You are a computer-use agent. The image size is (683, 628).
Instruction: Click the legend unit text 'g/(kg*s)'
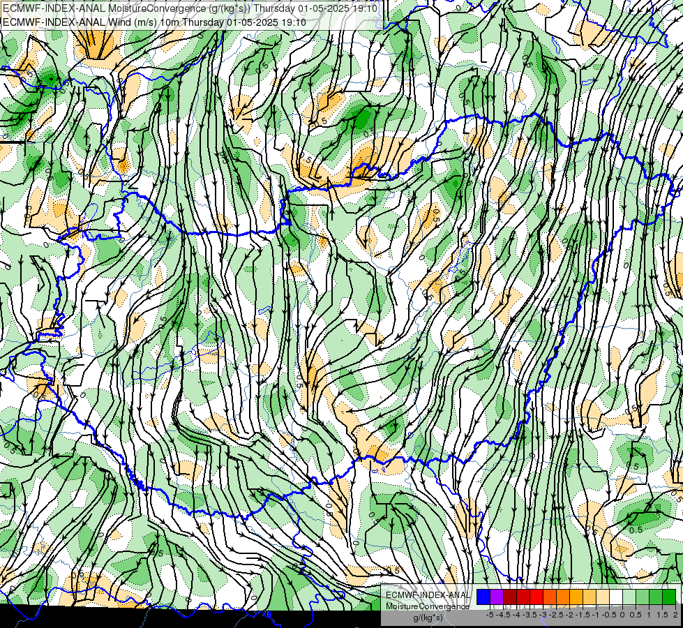[x=428, y=618]
